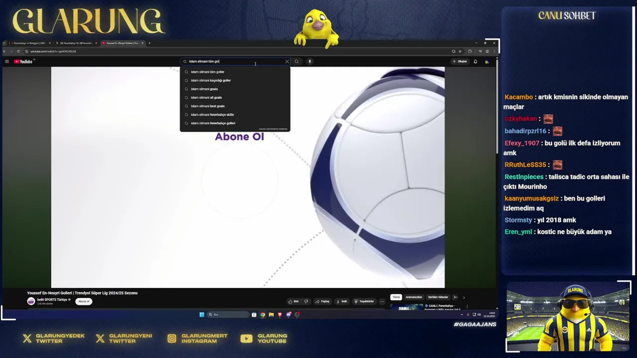Select the Aramanızdan filter chip

pyautogui.click(x=414, y=297)
